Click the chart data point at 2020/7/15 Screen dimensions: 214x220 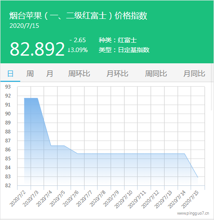(198, 177)
